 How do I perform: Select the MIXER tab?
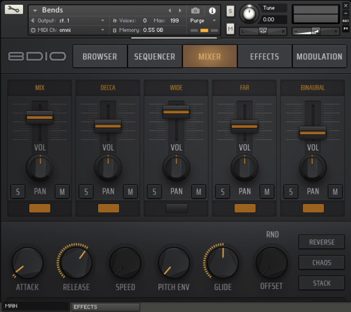click(x=210, y=56)
